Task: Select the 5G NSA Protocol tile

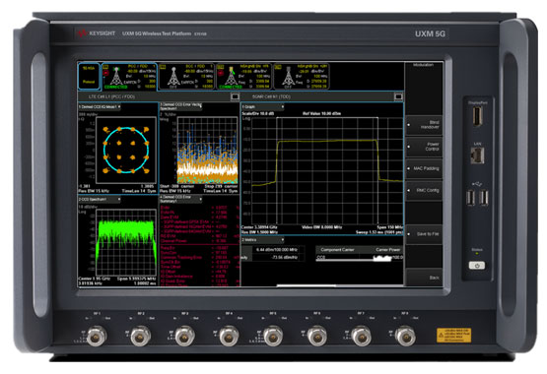Action: pos(89,76)
